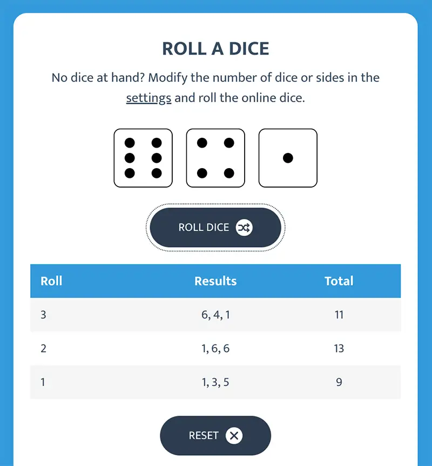Click the ROLL A DICE heading
The image size is (432, 466).
tap(215, 49)
